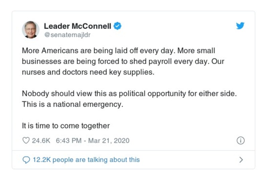The width and height of the screenshot is (267, 180).
Task: Click "It is time to come together" text
Action: tap(66, 126)
